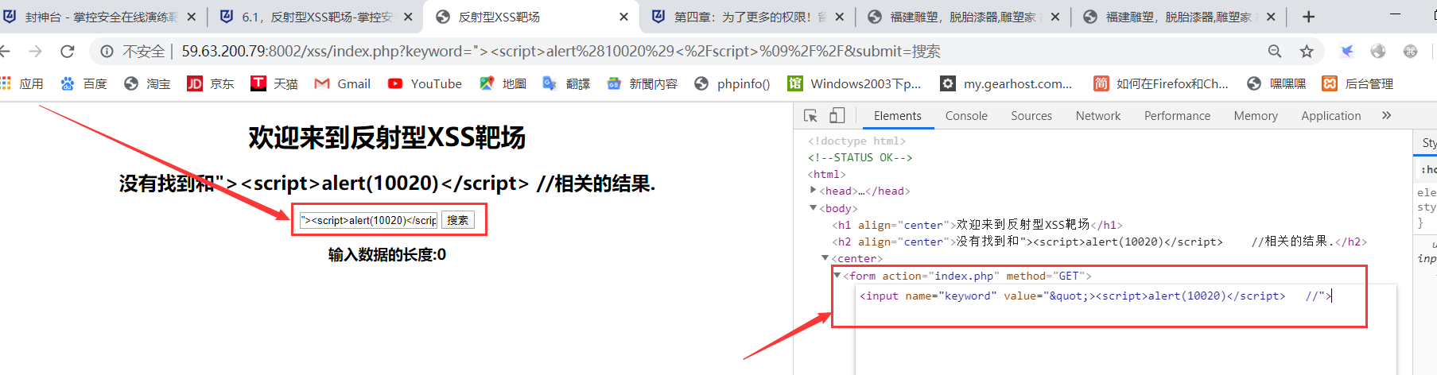This screenshot has width=1437, height=375.
Task: Open a new browser tab with the plus icon
Action: (1308, 17)
